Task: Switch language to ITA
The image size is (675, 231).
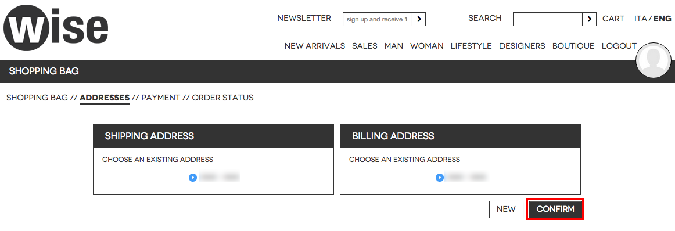Action: tap(641, 19)
